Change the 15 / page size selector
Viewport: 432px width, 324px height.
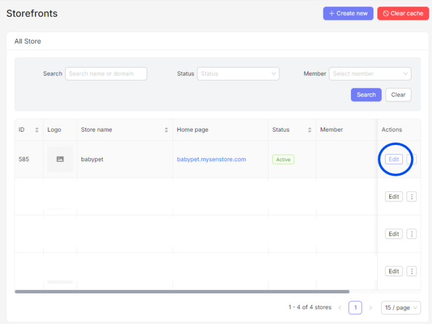coord(401,308)
